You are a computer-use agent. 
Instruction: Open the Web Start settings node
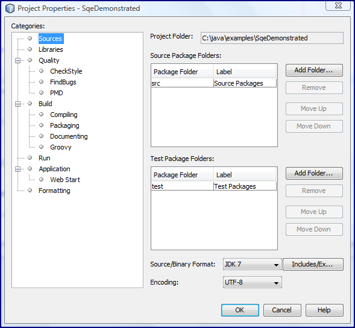coord(65,180)
